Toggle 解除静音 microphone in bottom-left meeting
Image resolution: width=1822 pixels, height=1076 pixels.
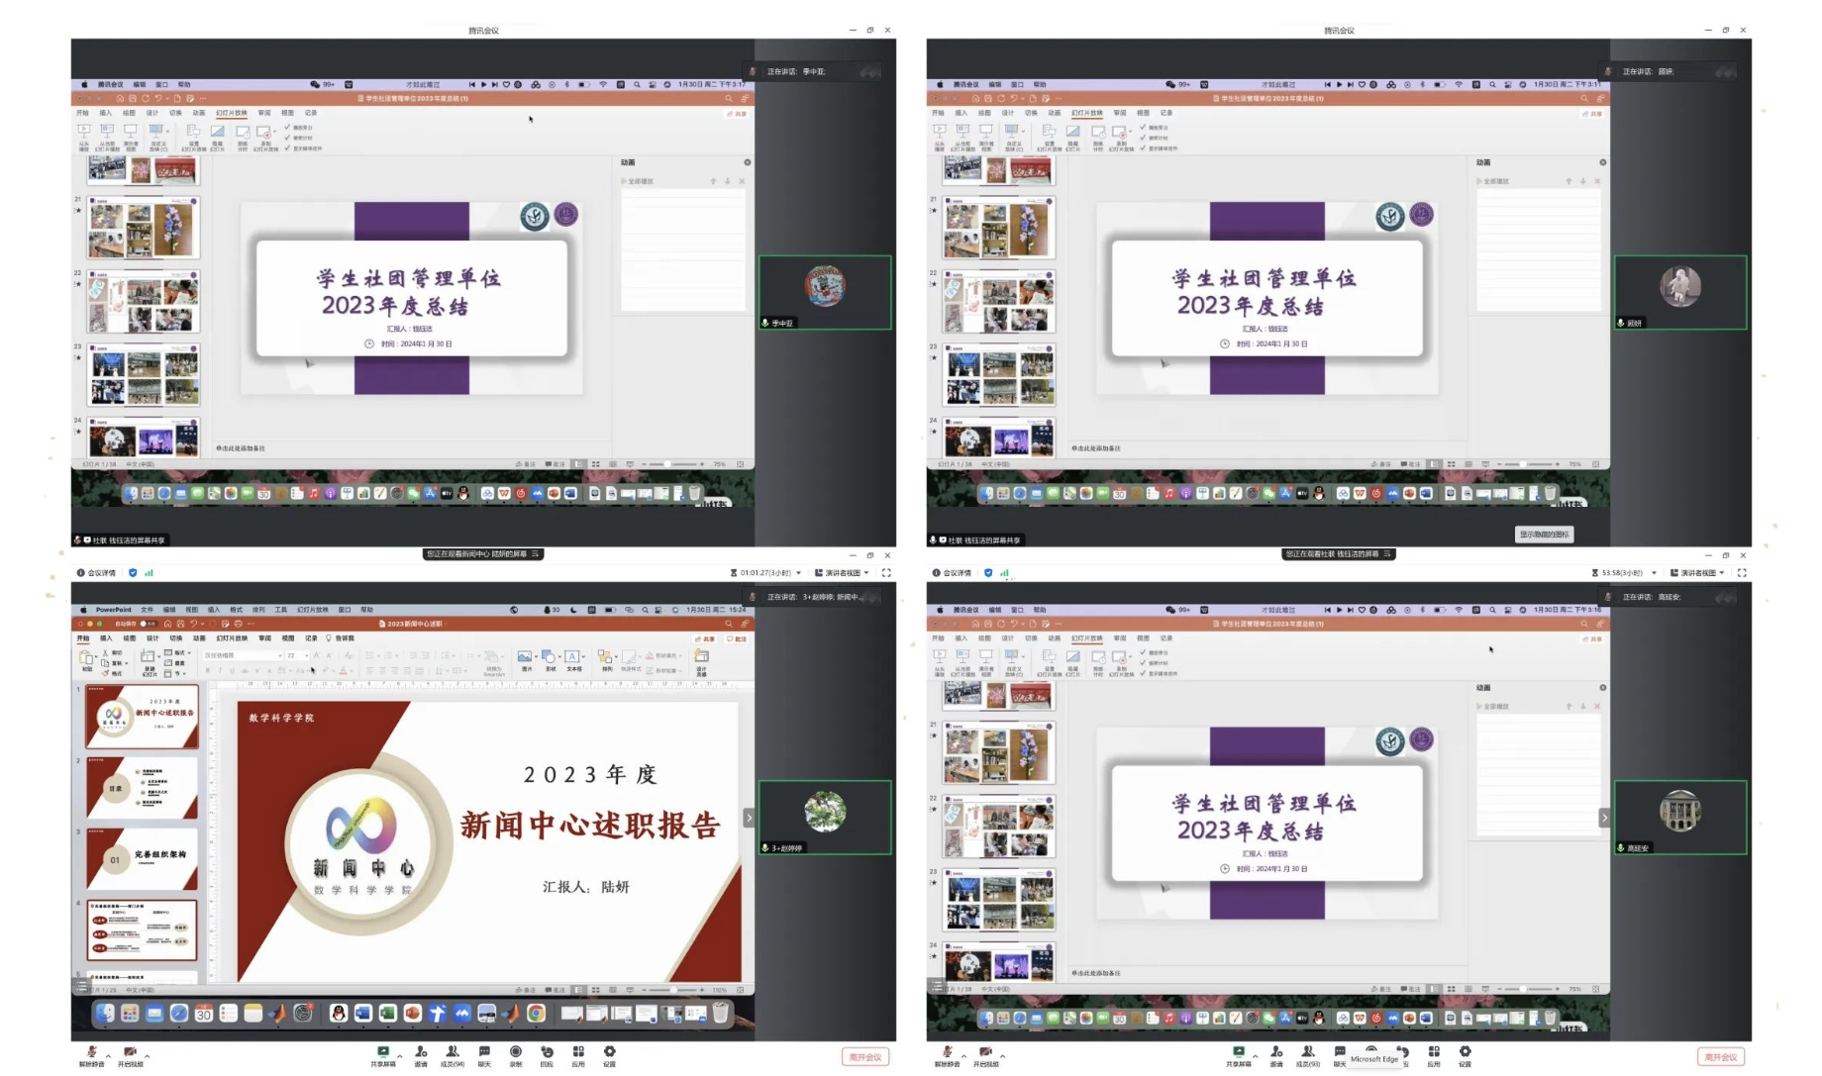coord(91,1052)
